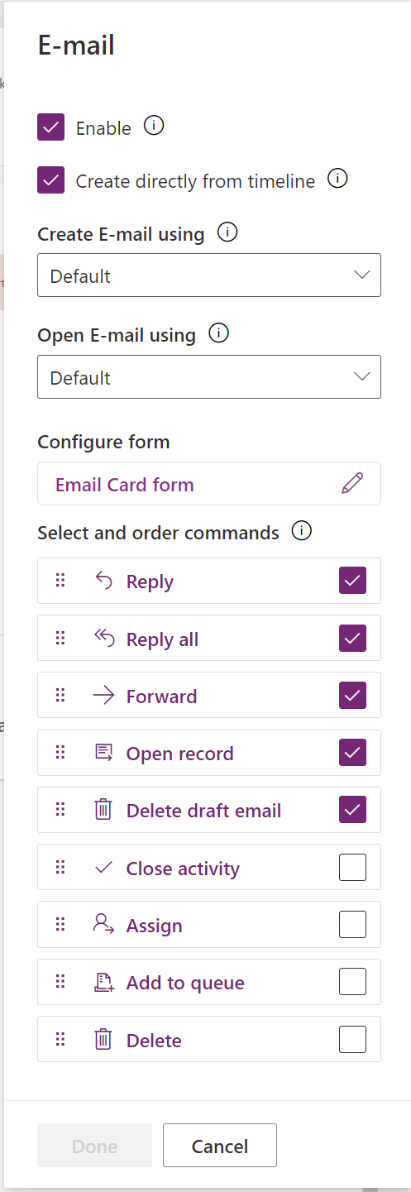Toggle Create directly from timeline checkbox

[51, 180]
